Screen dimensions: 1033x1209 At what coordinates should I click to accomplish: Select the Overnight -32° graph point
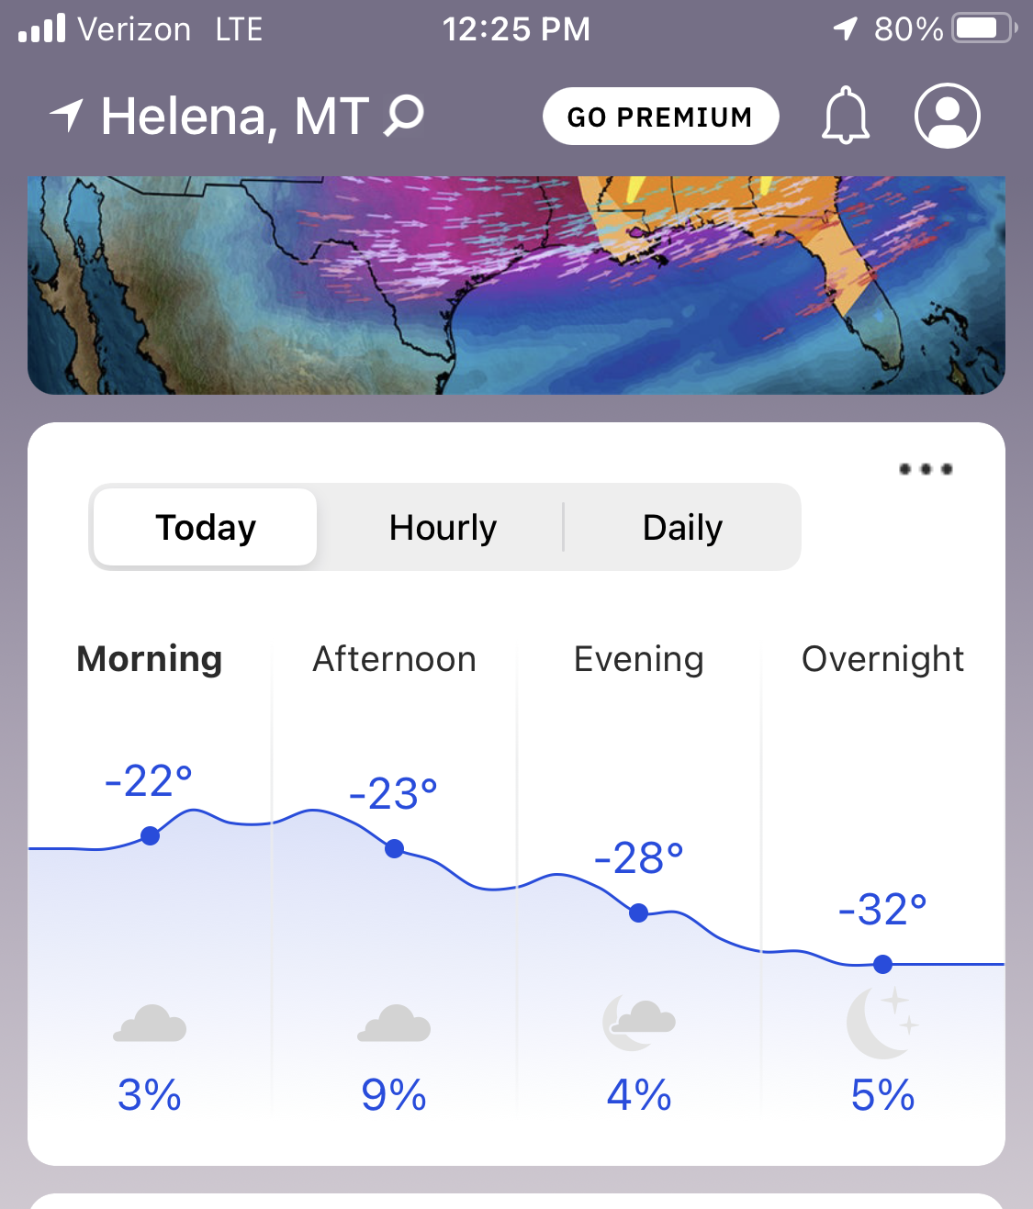pyautogui.click(x=882, y=964)
